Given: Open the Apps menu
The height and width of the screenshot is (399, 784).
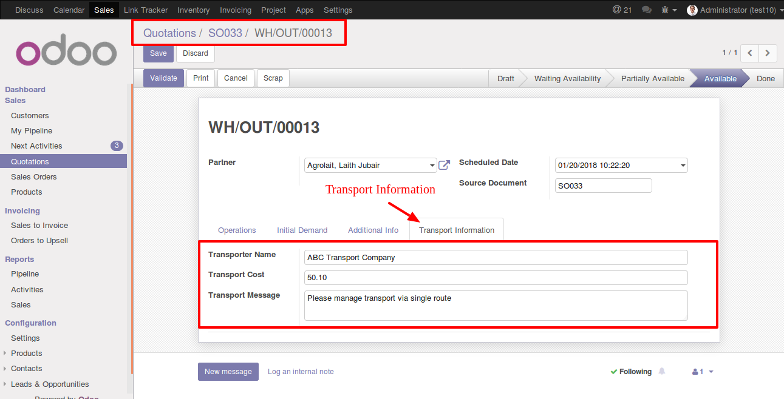Looking at the screenshot, I should 305,10.
